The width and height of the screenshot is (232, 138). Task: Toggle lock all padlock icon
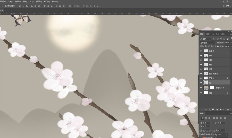point(218,46)
